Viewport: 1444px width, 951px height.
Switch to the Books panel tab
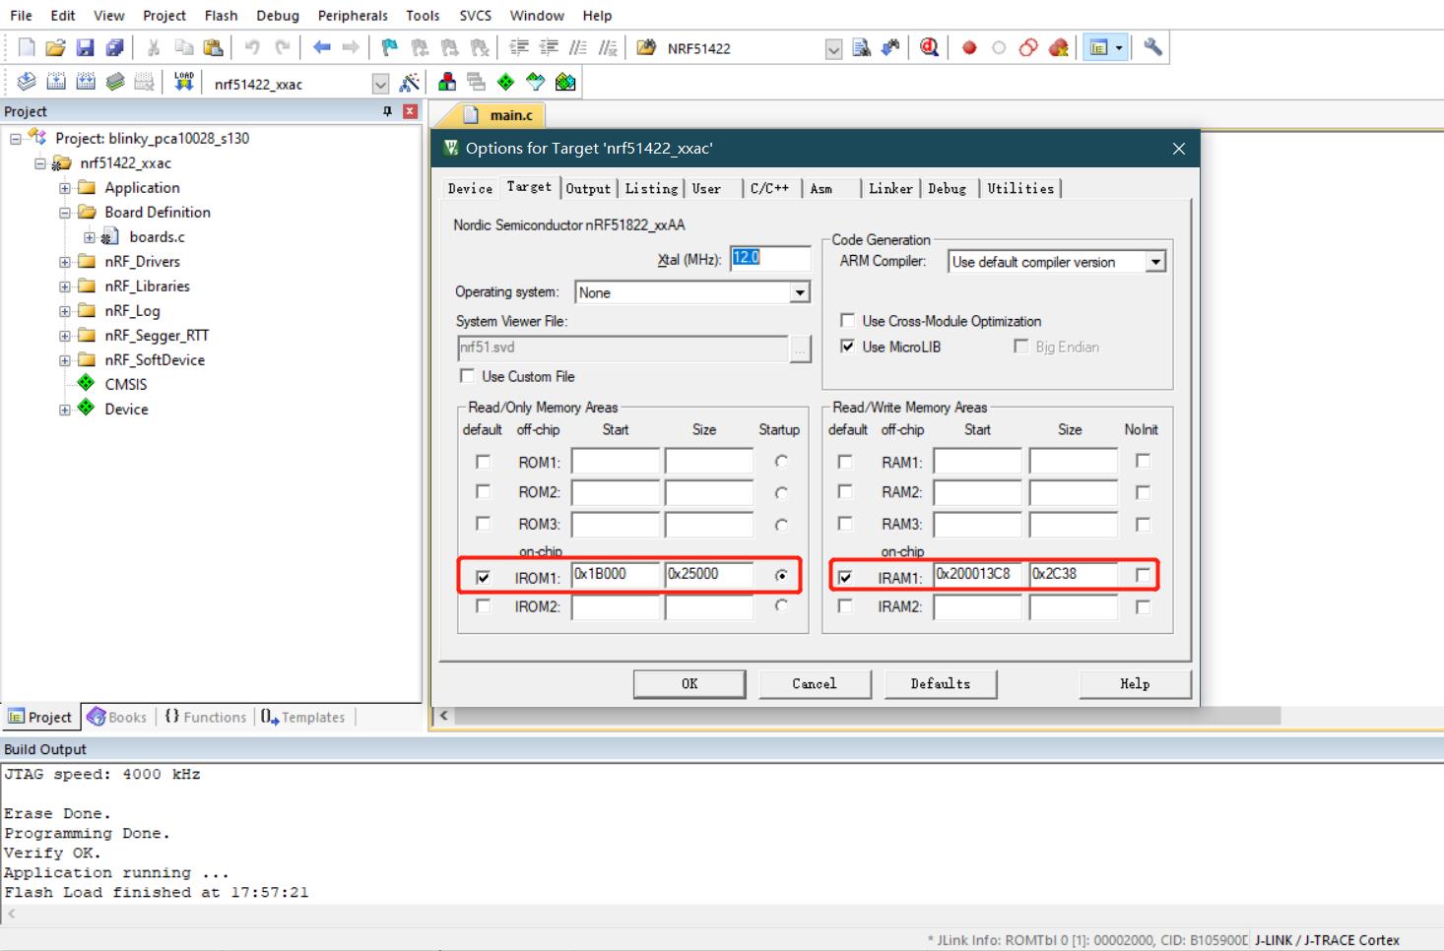pos(116,717)
